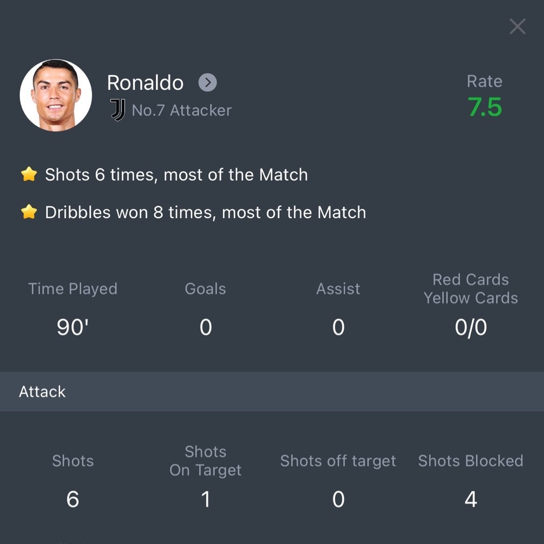Select the player name Ronaldo
544x544 pixels.
[145, 83]
